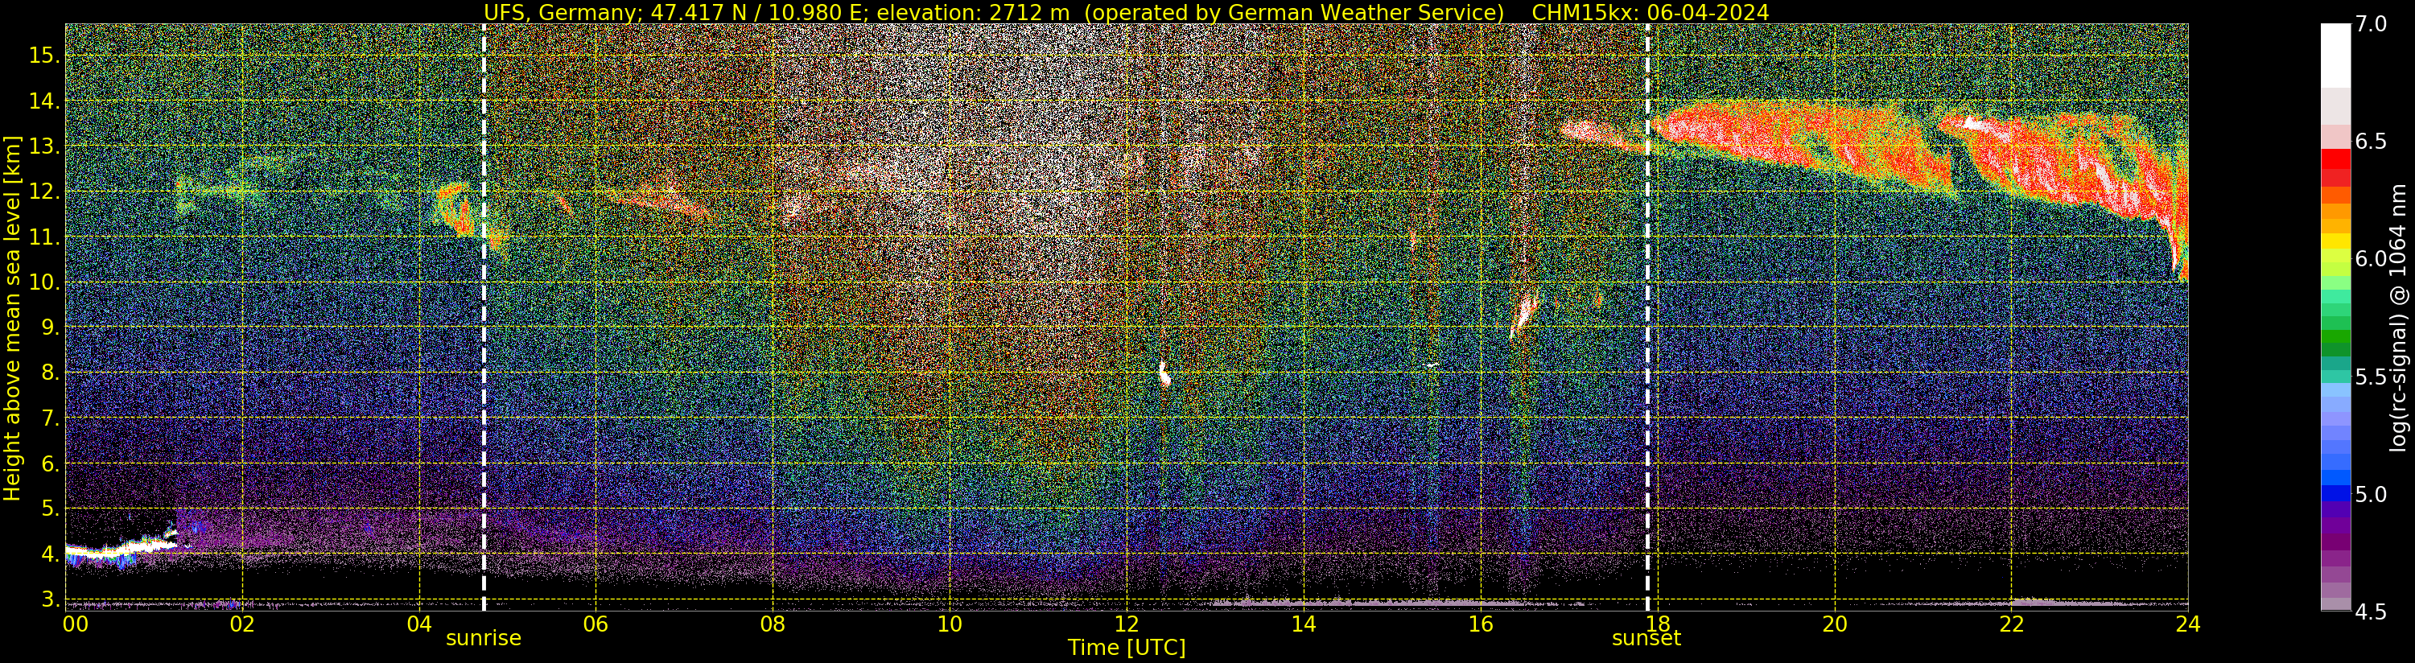Click the y-axis tick label '7.'

(x=50, y=418)
